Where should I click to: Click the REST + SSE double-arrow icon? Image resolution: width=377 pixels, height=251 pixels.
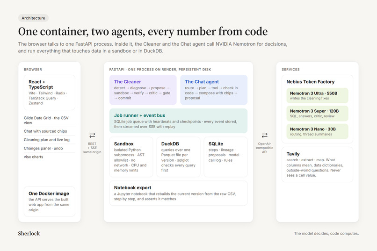click(x=92, y=135)
